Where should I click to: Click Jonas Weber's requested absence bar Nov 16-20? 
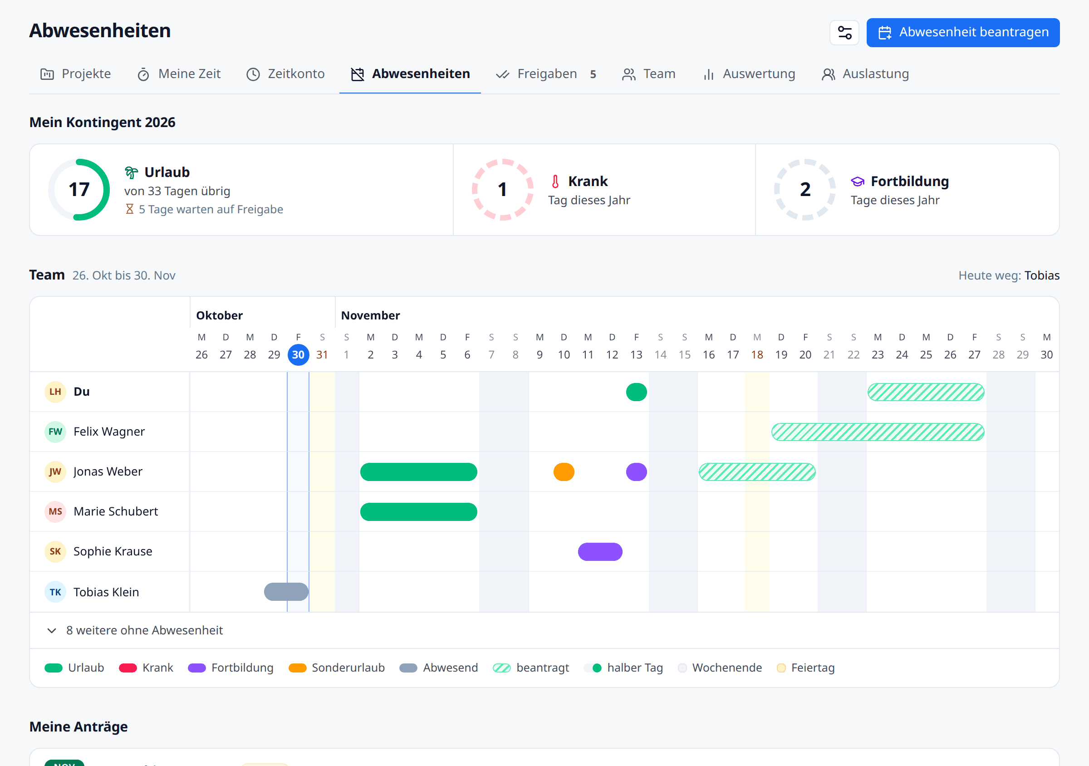757,472
